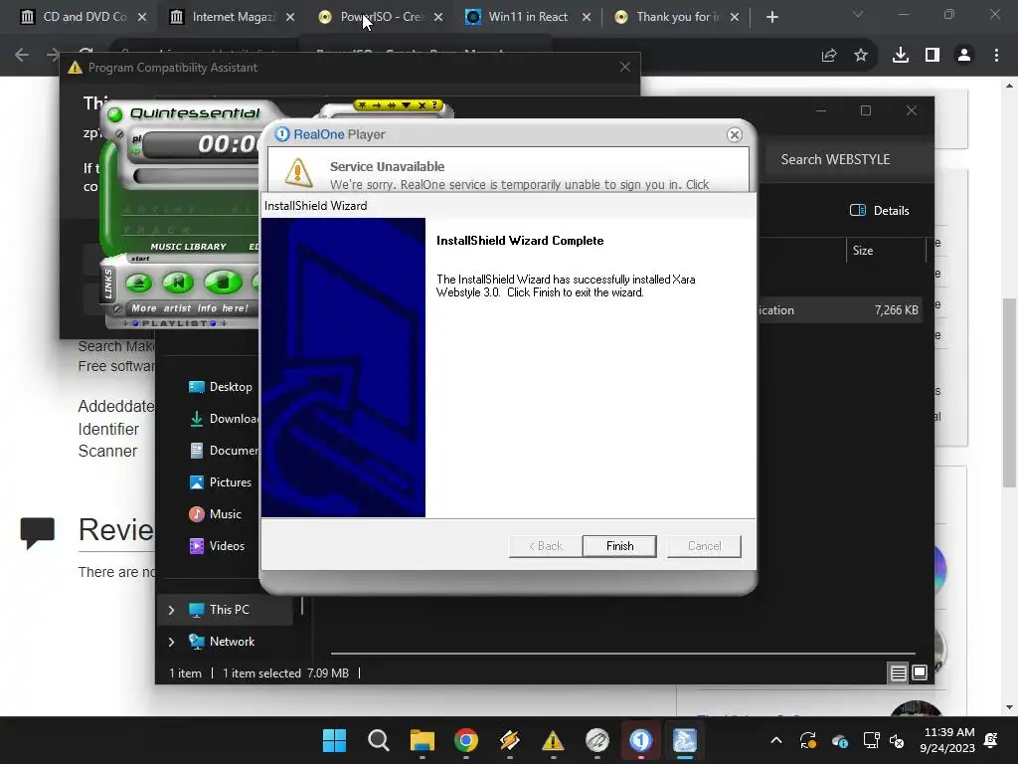Switch File Explorer to large icons view

pos(920,673)
